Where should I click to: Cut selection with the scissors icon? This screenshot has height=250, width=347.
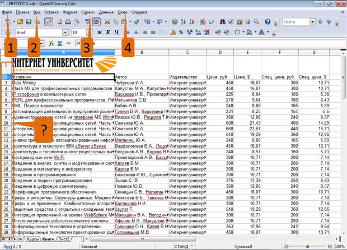point(107,22)
